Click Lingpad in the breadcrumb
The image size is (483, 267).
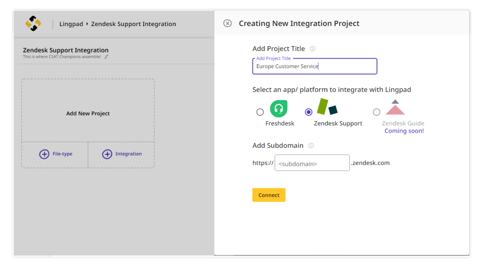pyautogui.click(x=71, y=24)
